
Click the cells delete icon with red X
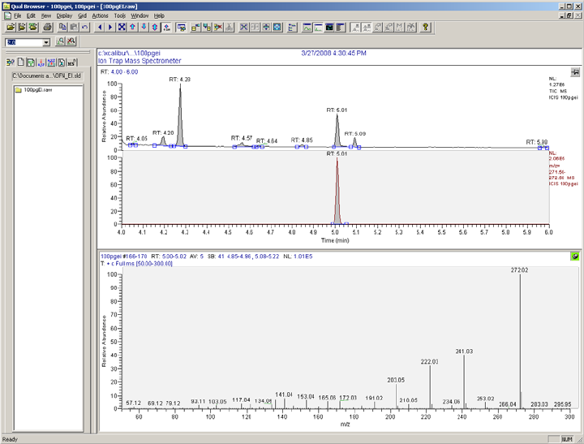click(x=218, y=28)
